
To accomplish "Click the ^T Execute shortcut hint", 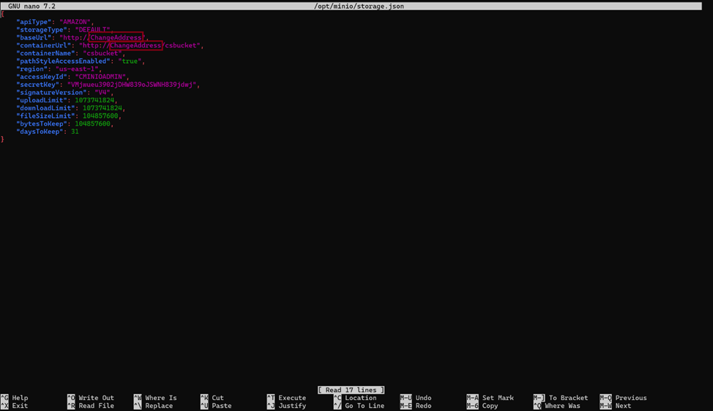I will point(286,398).
